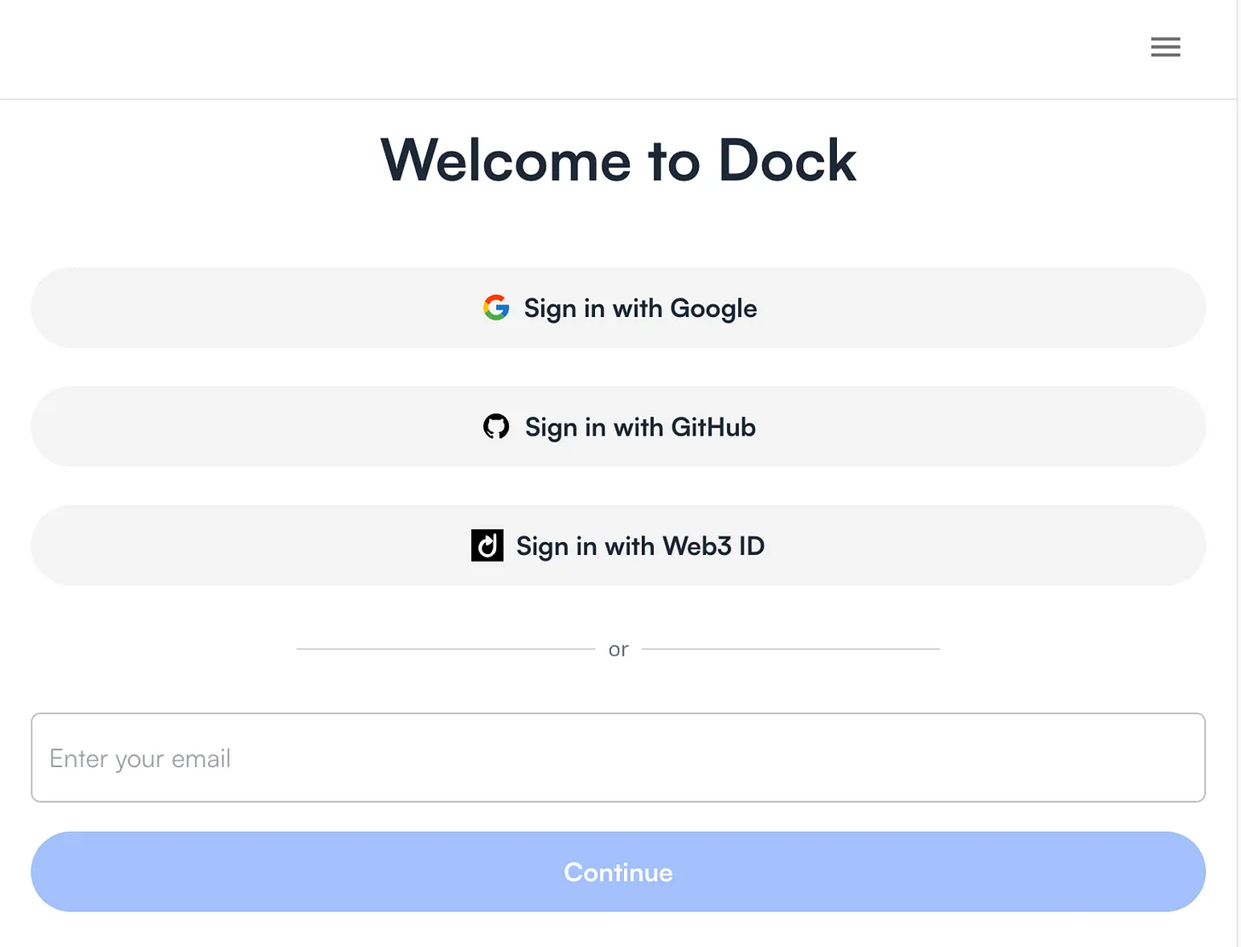Screen dimensions: 1241x947
Task: Focus the Enter your email field
Action: point(618,758)
